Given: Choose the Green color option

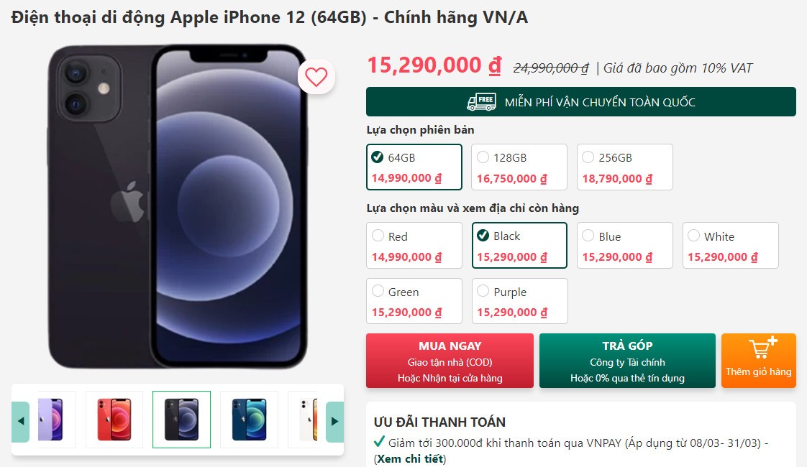Looking at the screenshot, I should pyautogui.click(x=414, y=301).
